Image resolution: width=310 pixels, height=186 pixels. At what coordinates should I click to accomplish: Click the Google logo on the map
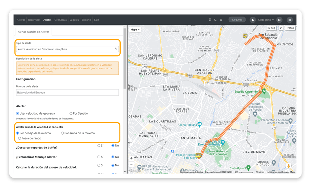pos(134,171)
